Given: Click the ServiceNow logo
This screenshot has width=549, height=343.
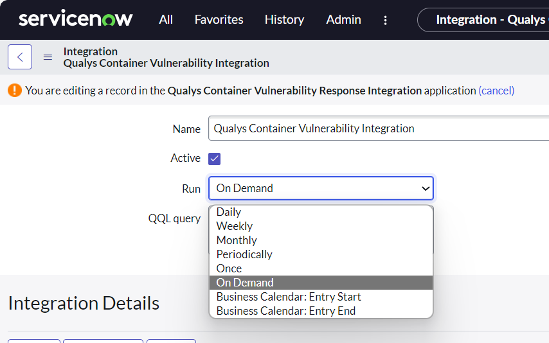Looking at the screenshot, I should [76, 19].
